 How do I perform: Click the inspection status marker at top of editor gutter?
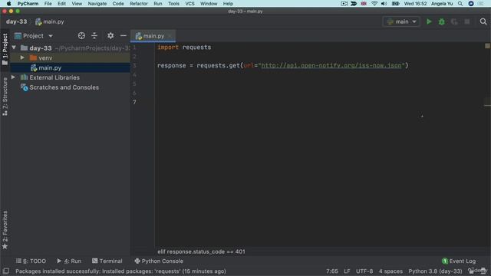point(487,46)
